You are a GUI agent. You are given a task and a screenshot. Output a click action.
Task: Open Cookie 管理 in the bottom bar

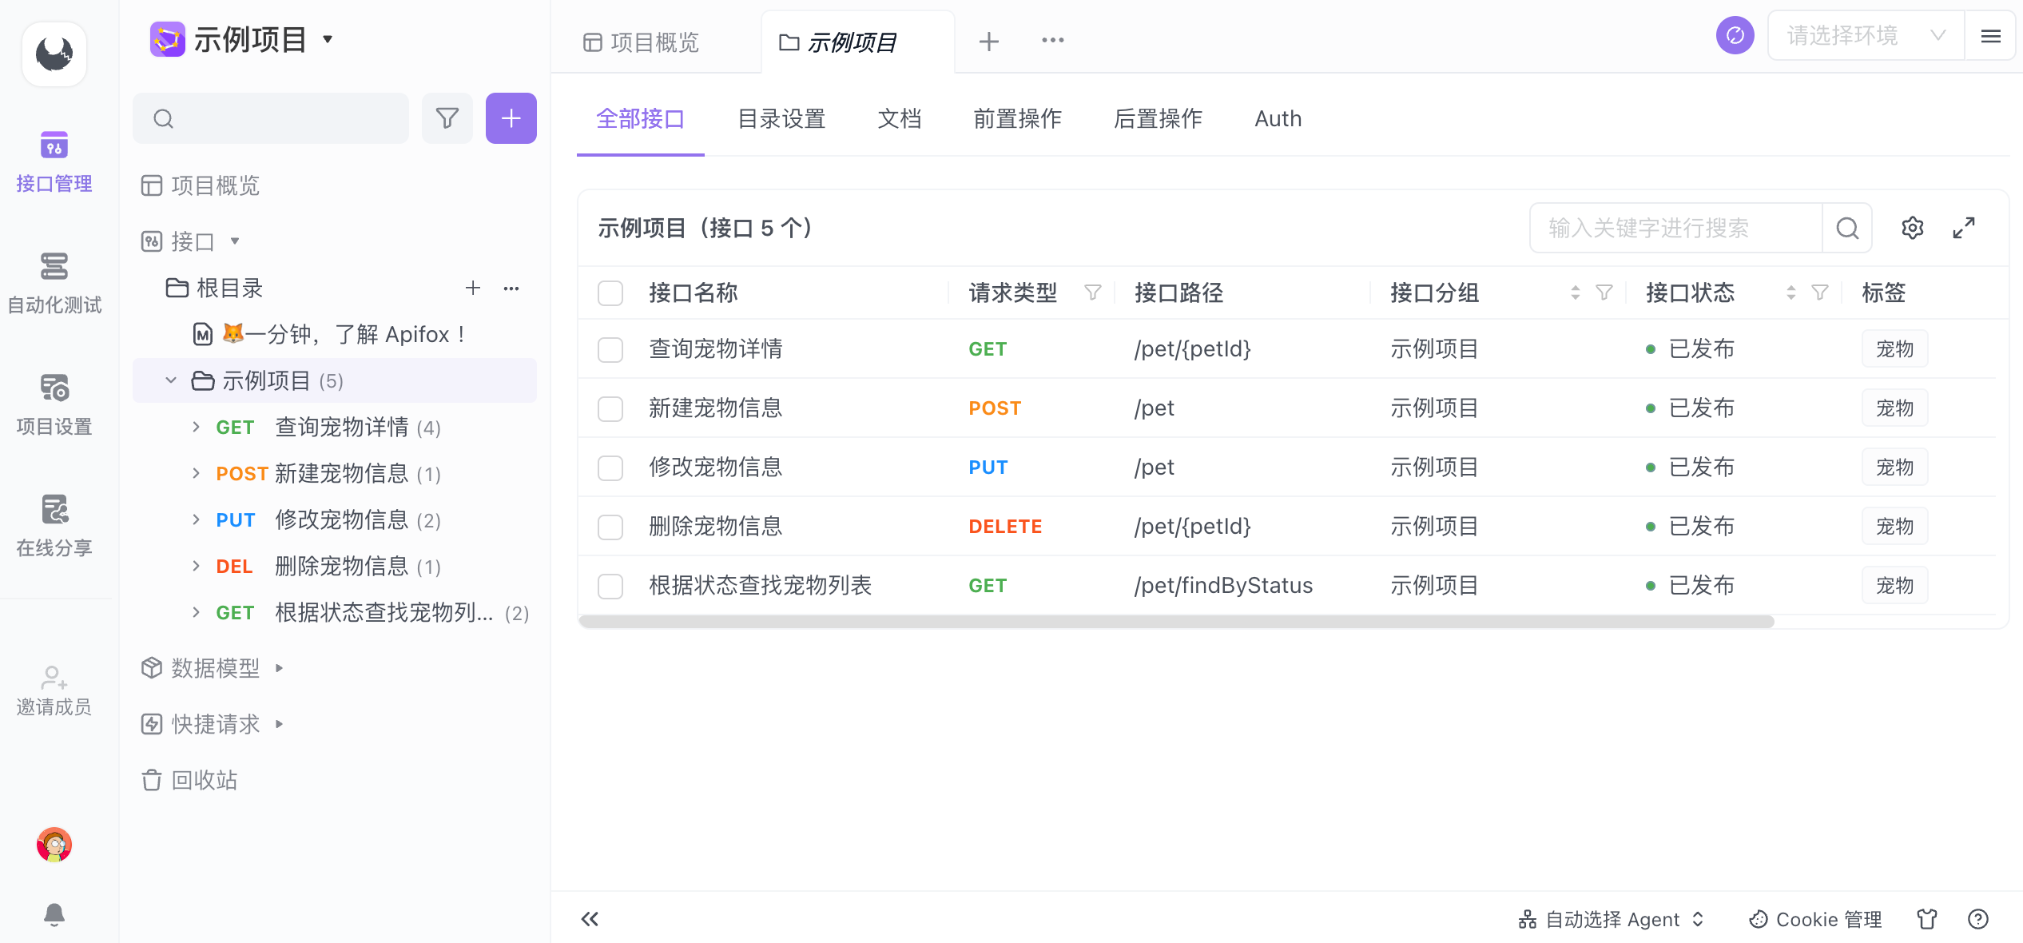(1815, 919)
